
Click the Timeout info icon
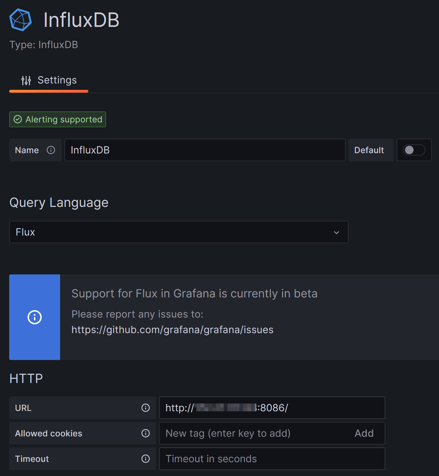point(146,459)
